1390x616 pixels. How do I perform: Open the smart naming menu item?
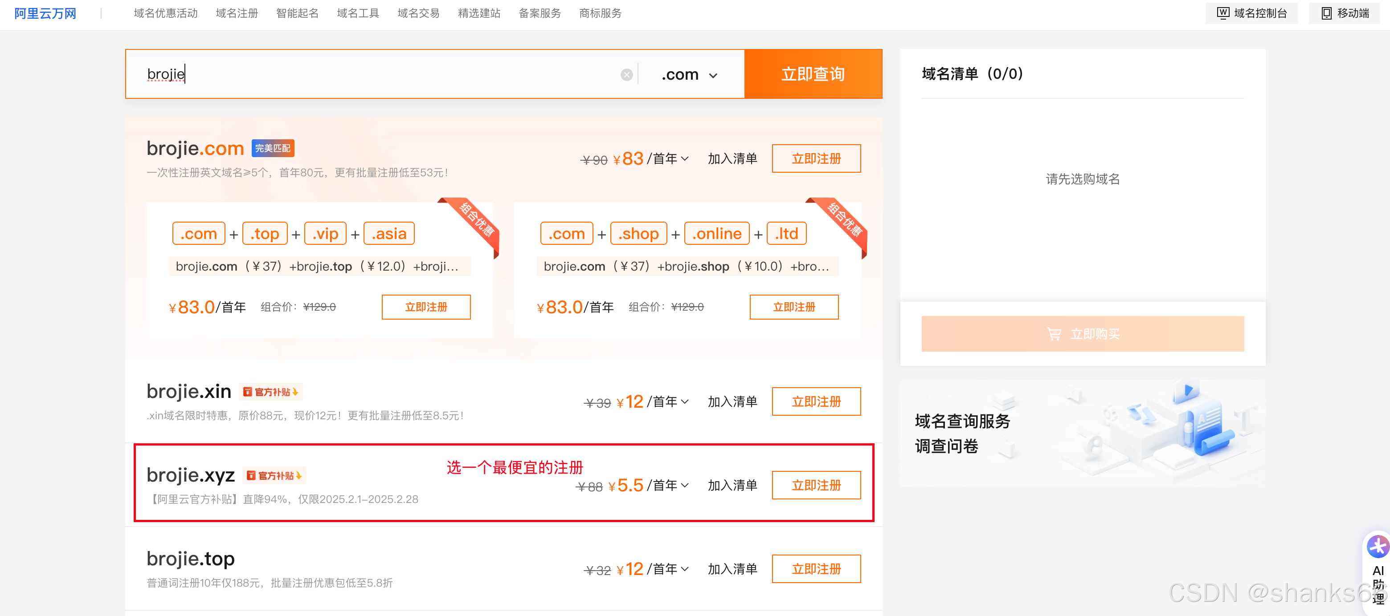tap(297, 13)
